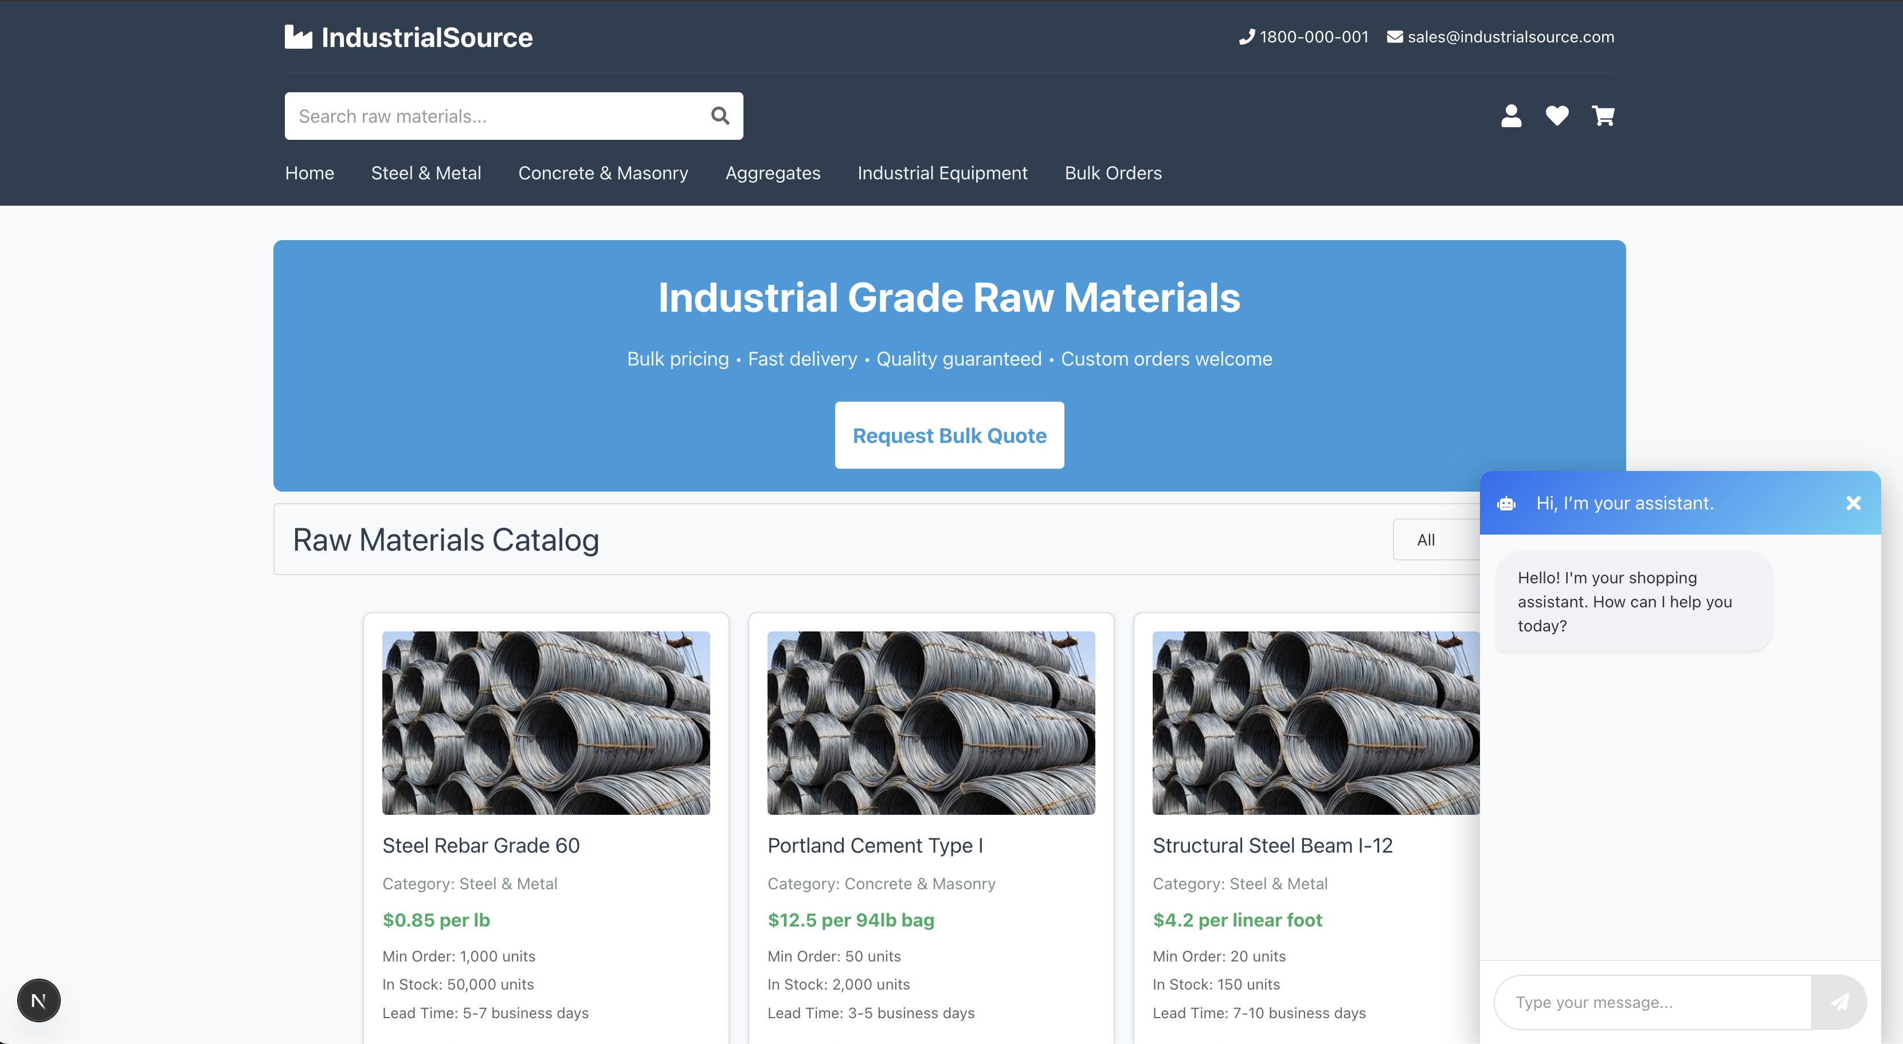
Task: Close the shopping assistant chat
Action: coord(1854,503)
